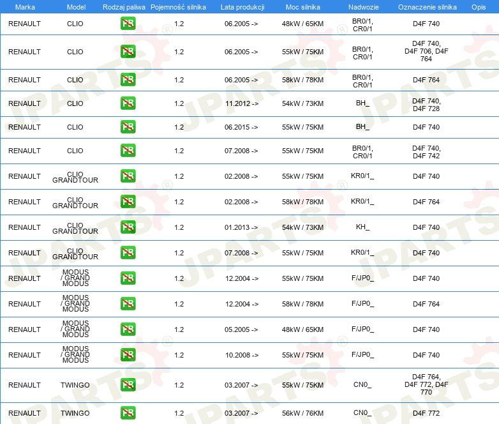This screenshot has width=499, height=424.
Task: Select engine code D4F 740, D4F 728
Action: point(426,105)
